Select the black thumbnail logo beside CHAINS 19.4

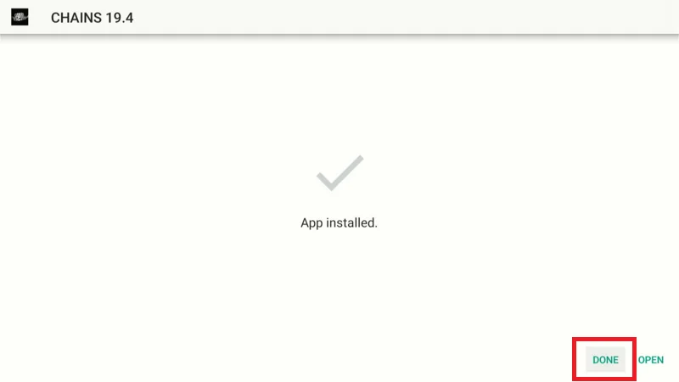coord(20,17)
